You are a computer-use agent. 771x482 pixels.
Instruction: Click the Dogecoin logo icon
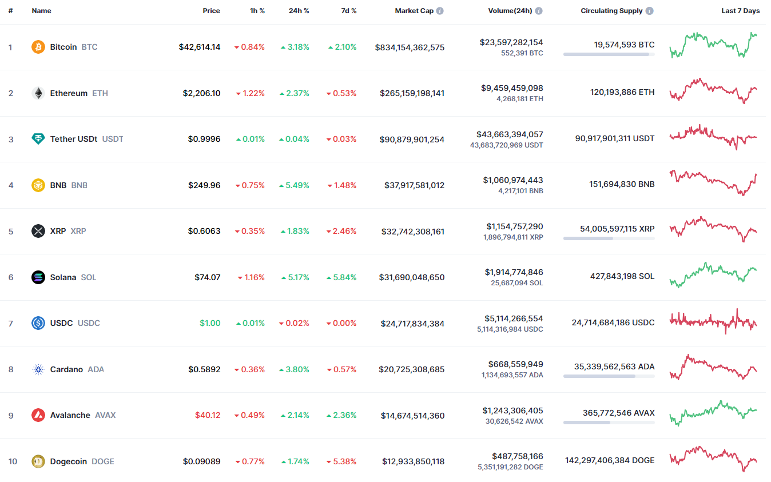point(38,461)
